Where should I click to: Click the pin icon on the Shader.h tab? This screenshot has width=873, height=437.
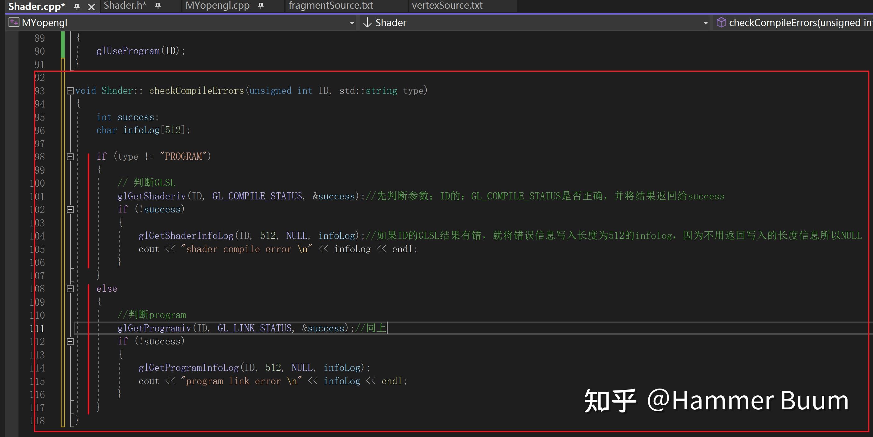157,6
